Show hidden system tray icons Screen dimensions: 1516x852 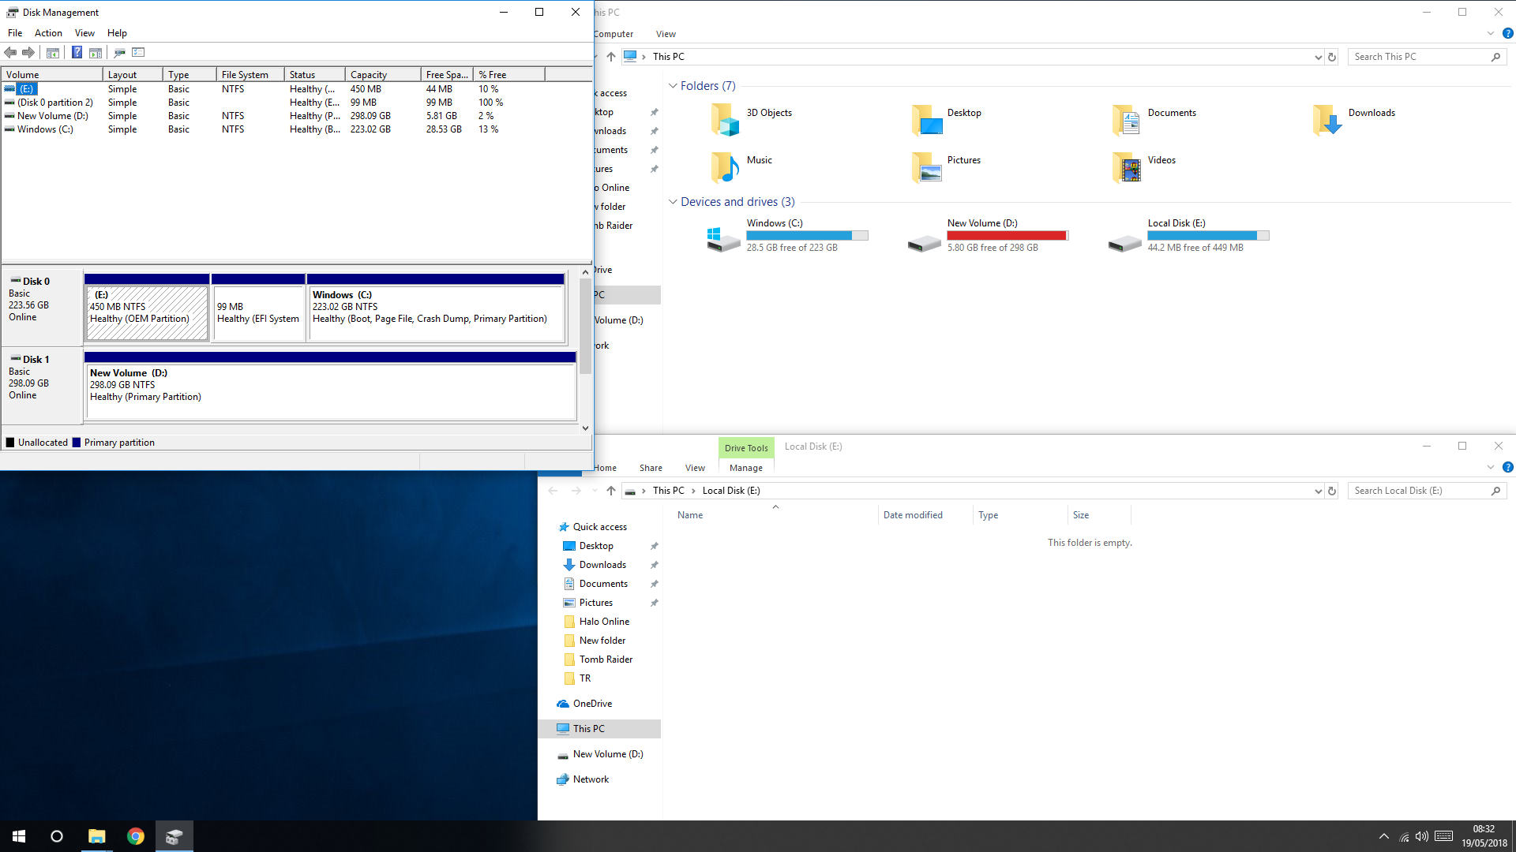click(1383, 836)
